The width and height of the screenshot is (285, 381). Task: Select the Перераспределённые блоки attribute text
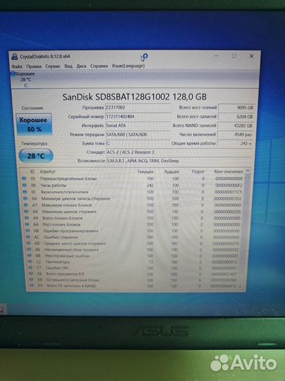point(68,179)
